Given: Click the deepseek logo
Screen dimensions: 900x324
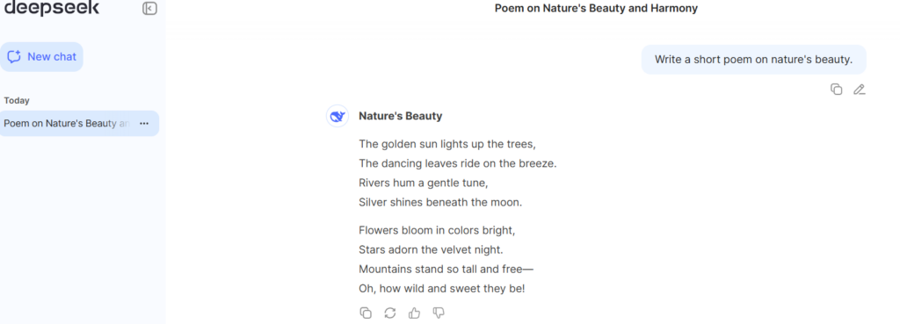Looking at the screenshot, I should [x=52, y=8].
